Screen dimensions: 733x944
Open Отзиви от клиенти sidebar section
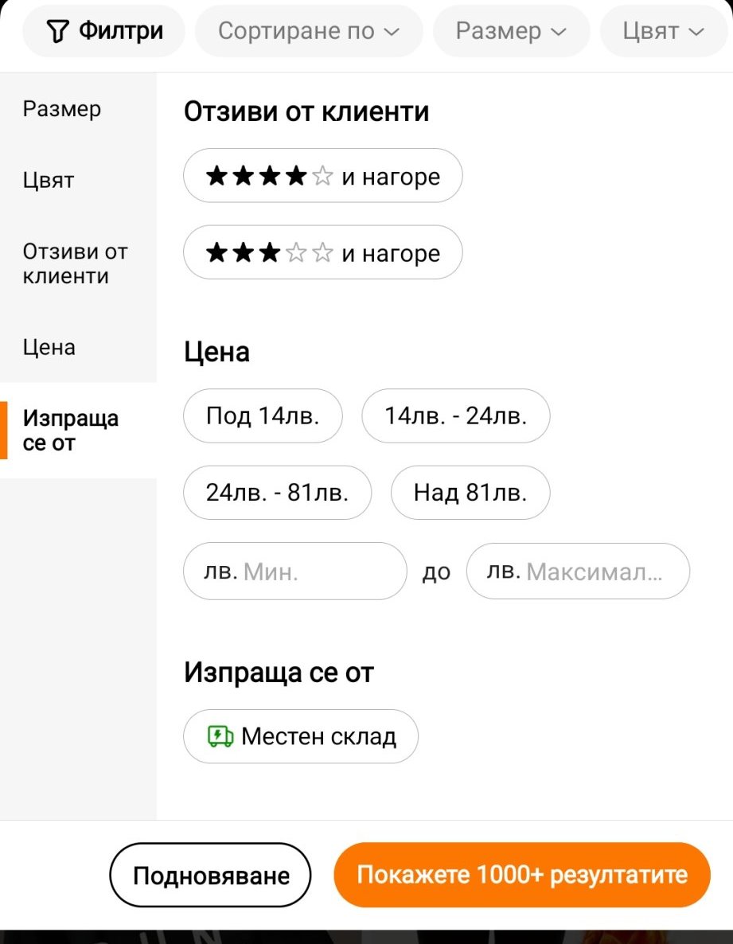pyautogui.click(x=76, y=264)
